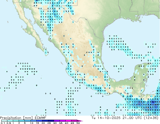This screenshot has height=124, width=160.
Task: Select the 5–10 mm legend color swatch
Action: click(x=28, y=121)
